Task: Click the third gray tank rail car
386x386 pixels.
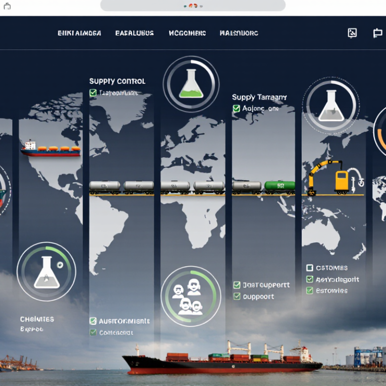Action: tap(175, 188)
